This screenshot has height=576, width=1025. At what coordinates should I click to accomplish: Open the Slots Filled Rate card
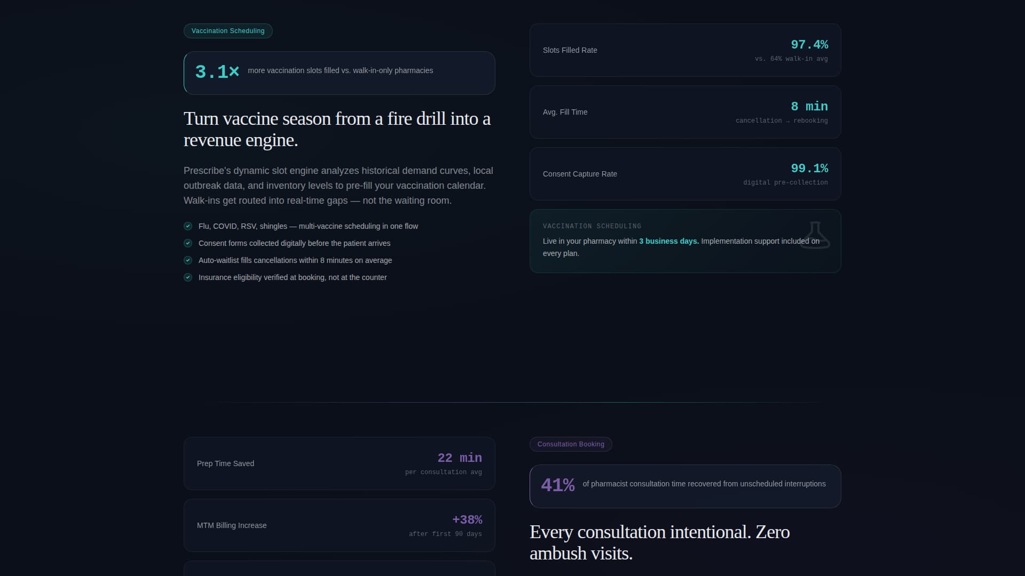(x=685, y=50)
